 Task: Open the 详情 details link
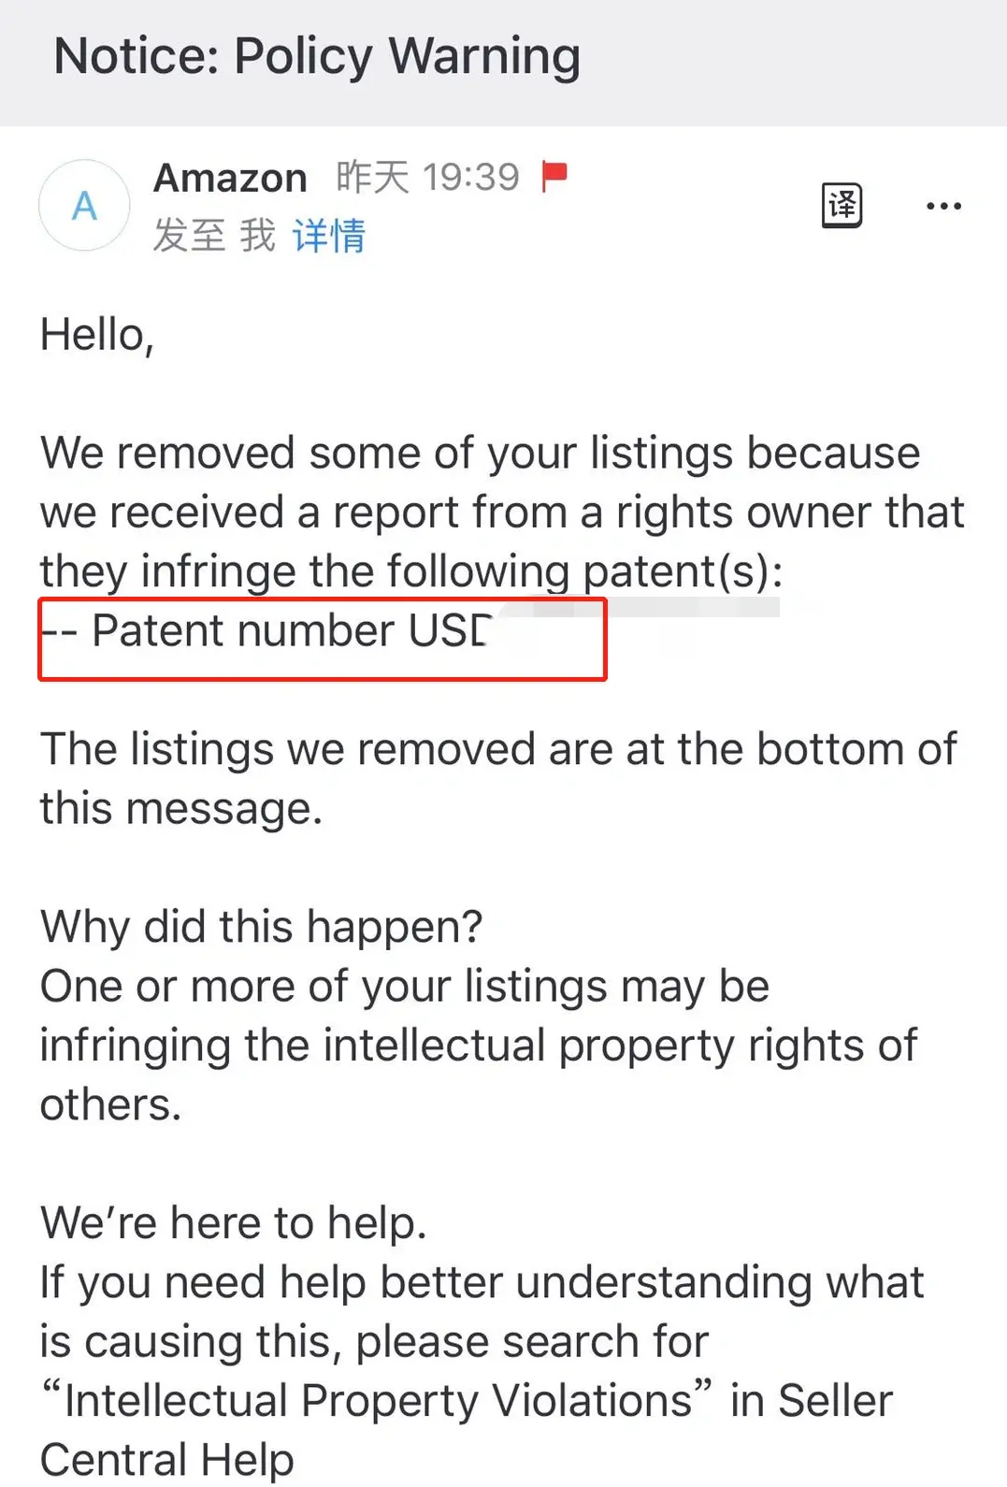point(328,236)
